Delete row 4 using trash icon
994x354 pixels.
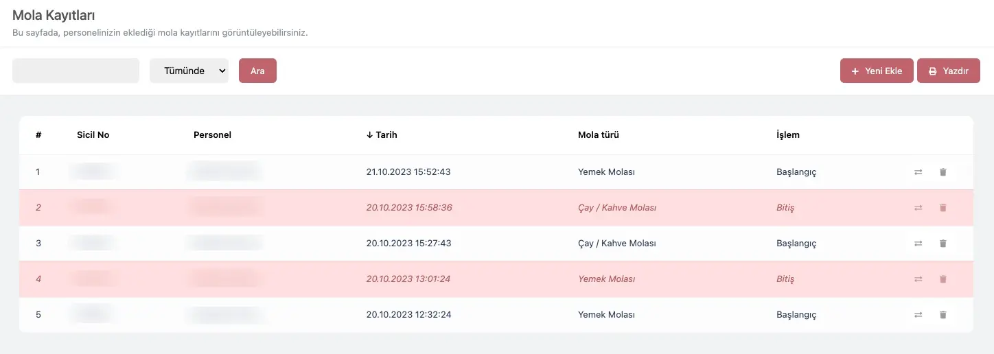pos(943,279)
